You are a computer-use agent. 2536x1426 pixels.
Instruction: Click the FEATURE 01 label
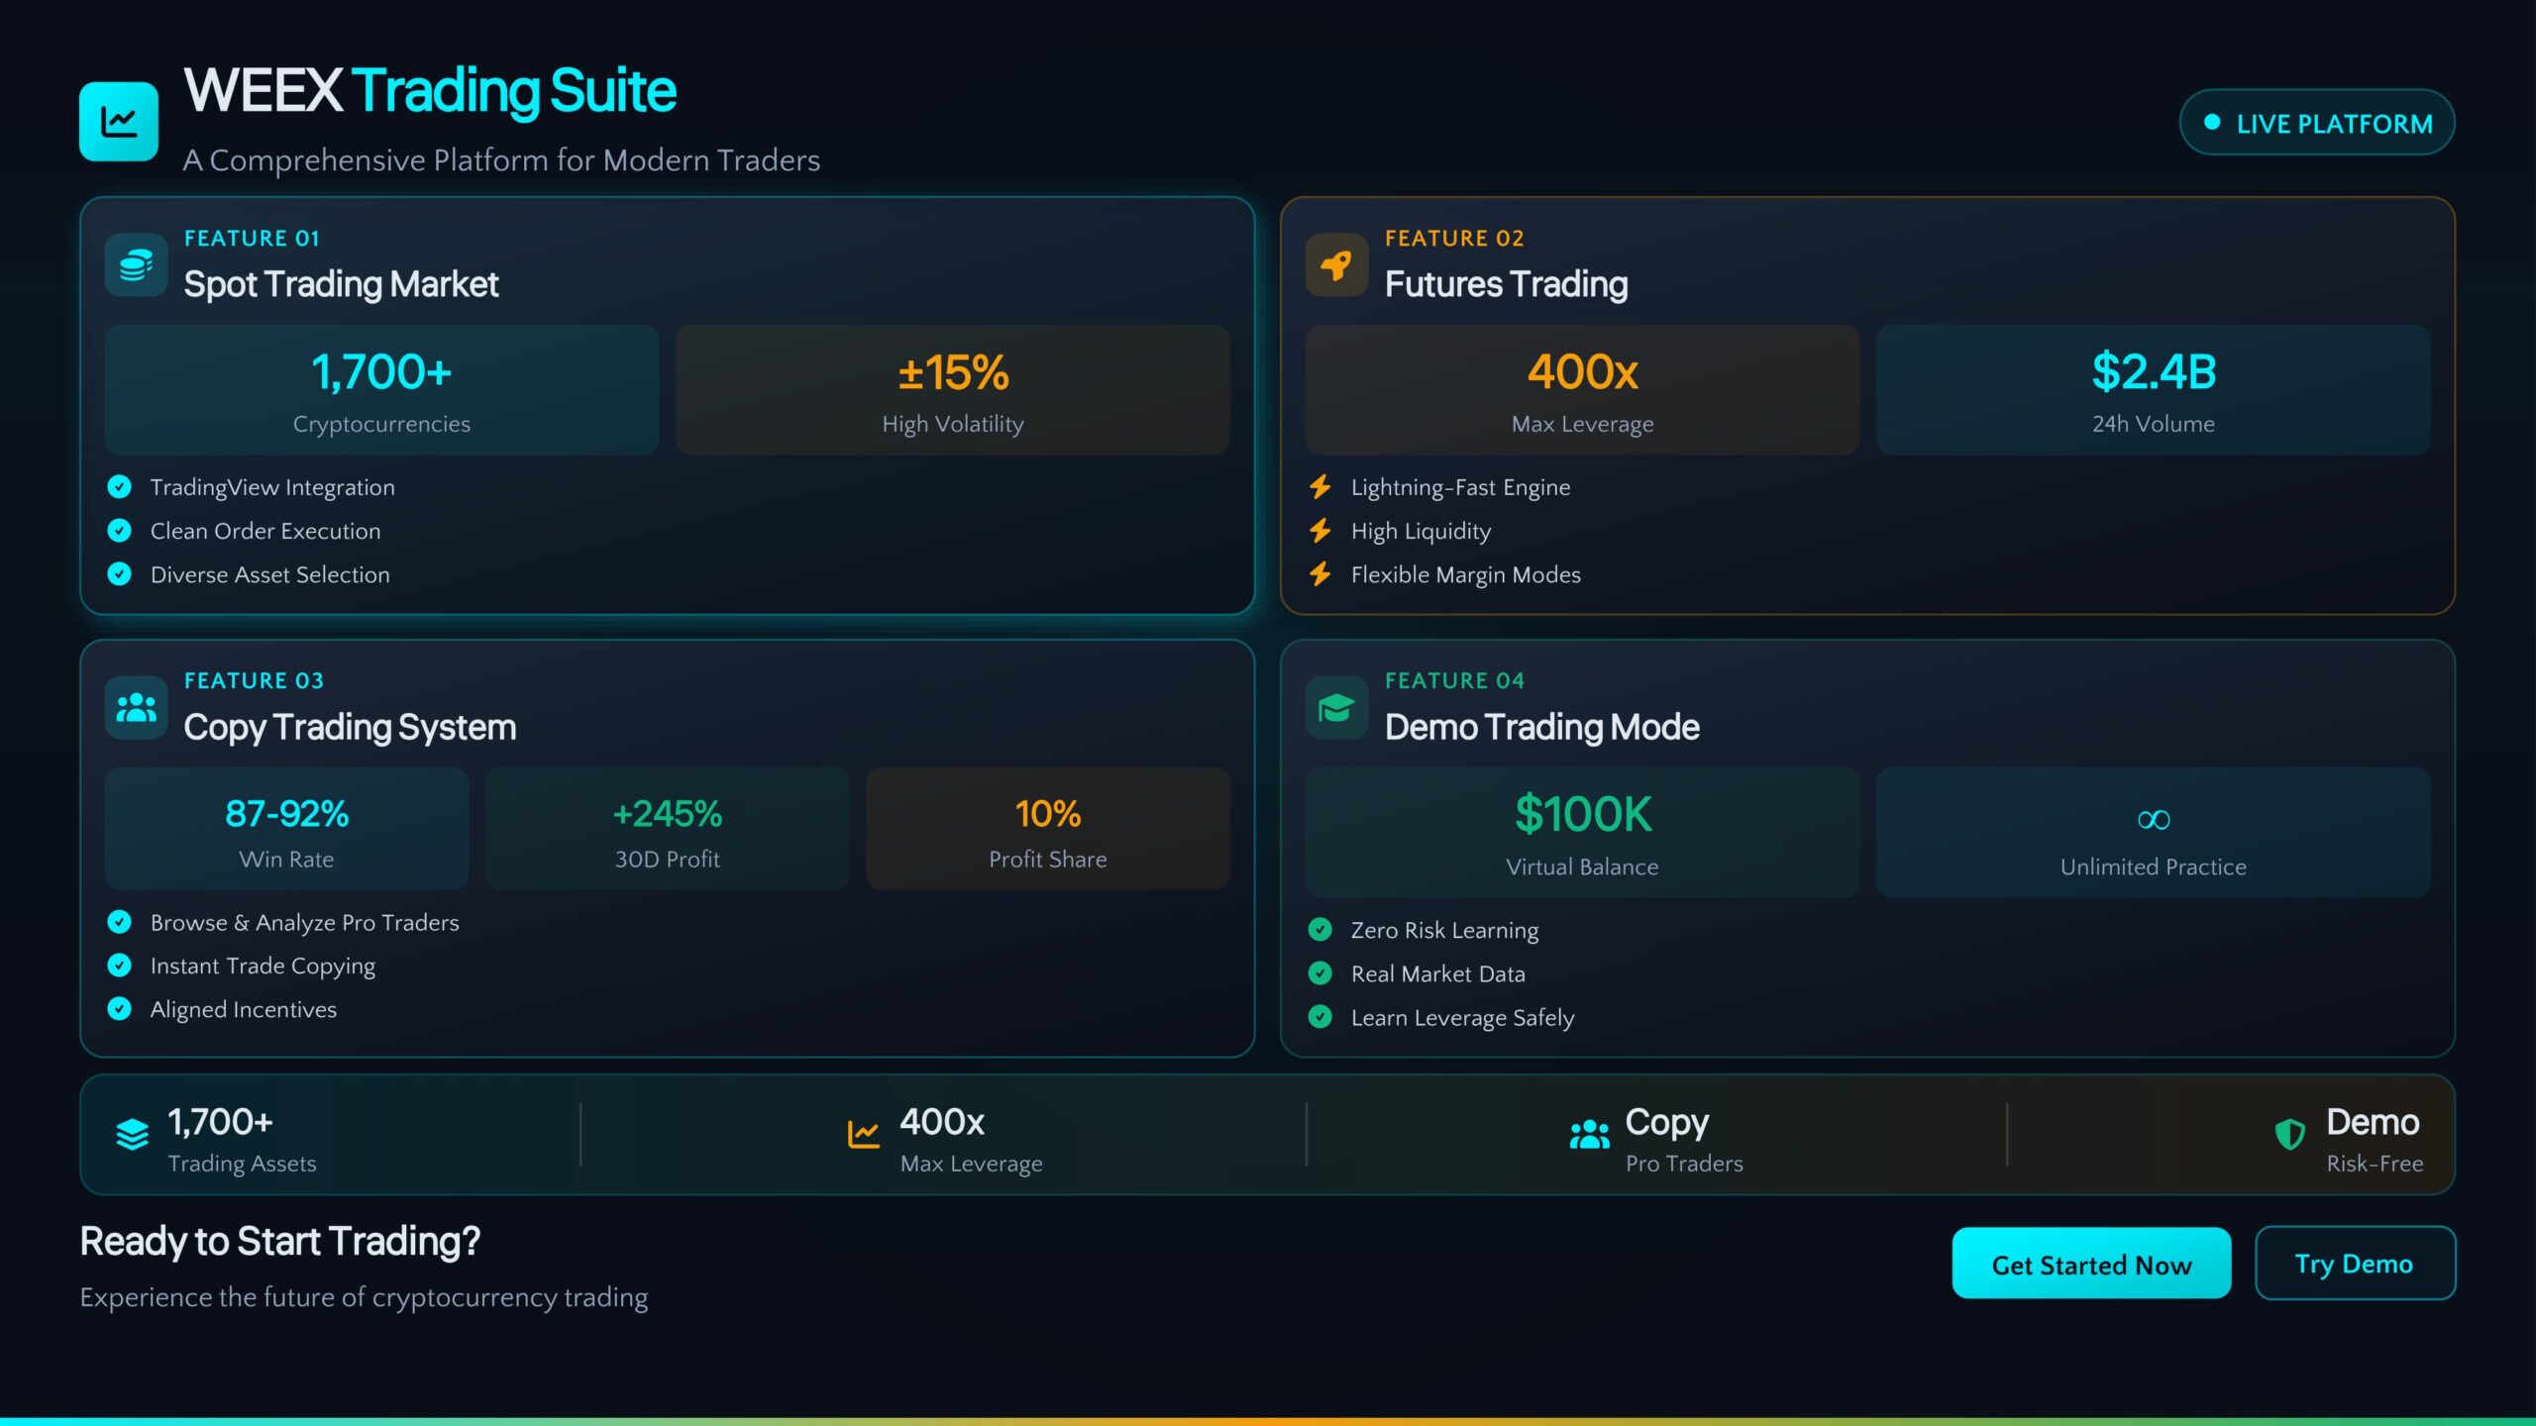pyautogui.click(x=252, y=239)
